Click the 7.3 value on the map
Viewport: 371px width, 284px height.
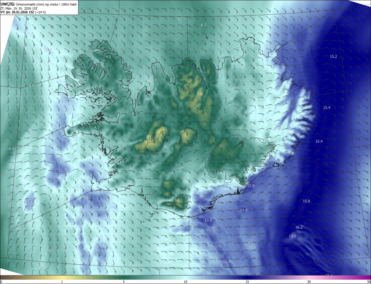pyautogui.click(x=180, y=19)
